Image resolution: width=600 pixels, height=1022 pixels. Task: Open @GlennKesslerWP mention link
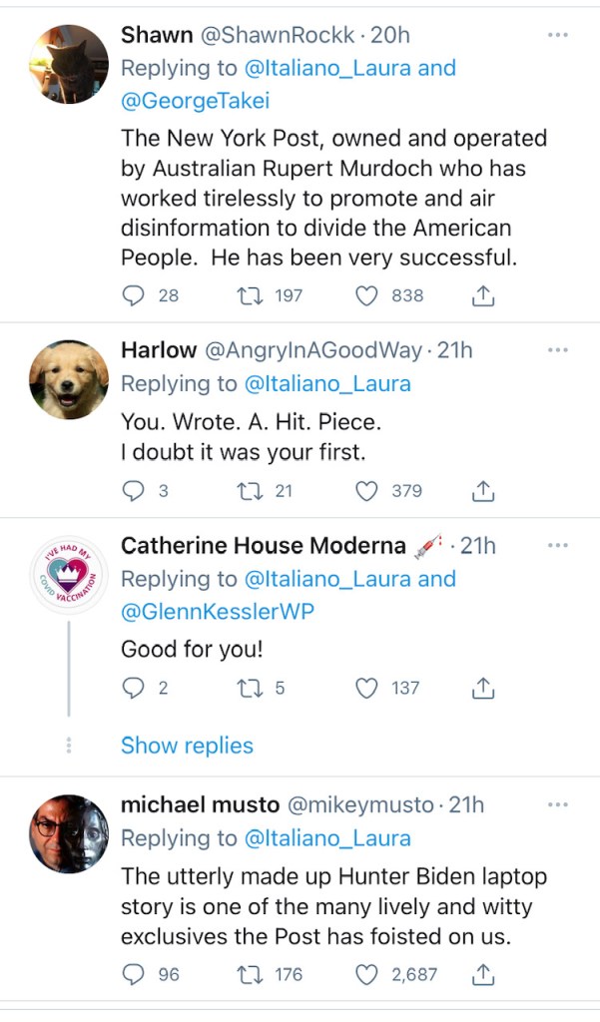[217, 612]
